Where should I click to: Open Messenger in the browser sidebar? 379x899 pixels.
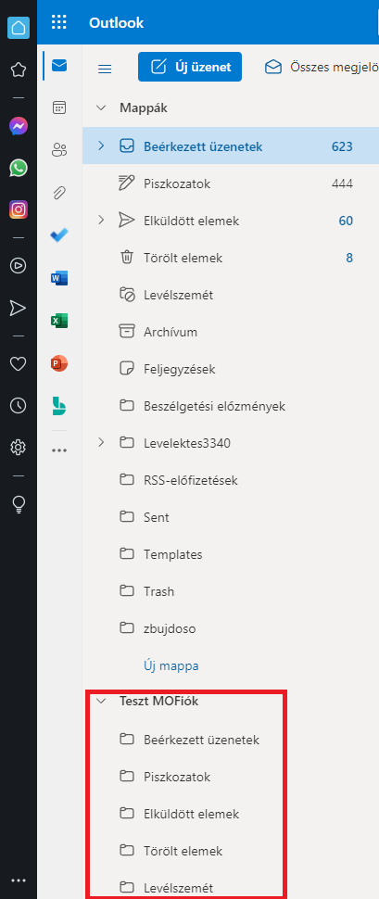click(19, 126)
